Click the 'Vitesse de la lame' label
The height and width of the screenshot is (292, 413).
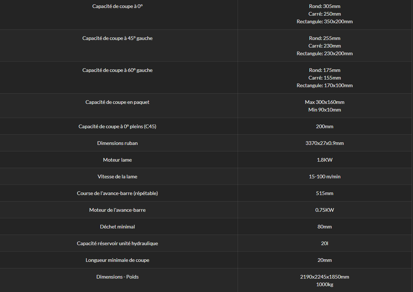[118, 177]
